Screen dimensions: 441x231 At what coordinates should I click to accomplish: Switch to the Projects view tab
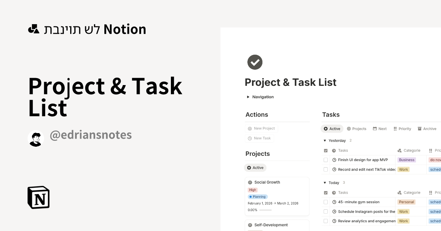point(356,129)
